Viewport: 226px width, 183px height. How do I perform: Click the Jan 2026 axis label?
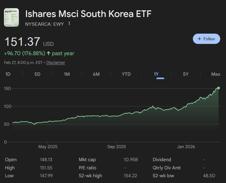186,147
